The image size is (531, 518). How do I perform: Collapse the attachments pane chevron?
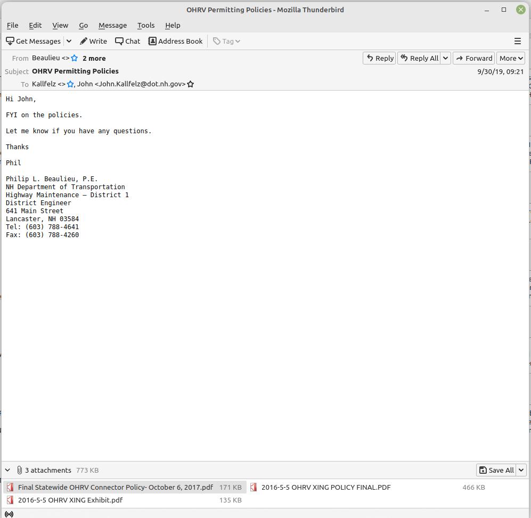pyautogui.click(x=7, y=470)
